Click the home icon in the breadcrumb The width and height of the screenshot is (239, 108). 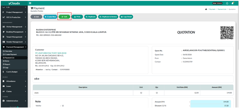tap(206, 9)
